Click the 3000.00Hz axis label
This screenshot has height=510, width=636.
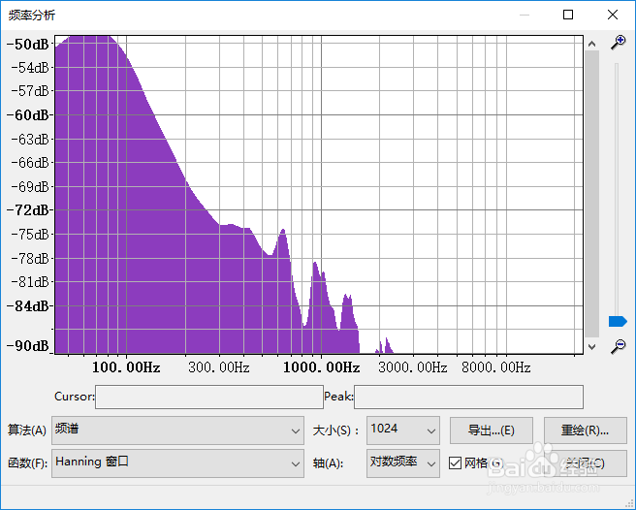(x=413, y=367)
